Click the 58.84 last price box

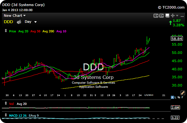[177, 39]
